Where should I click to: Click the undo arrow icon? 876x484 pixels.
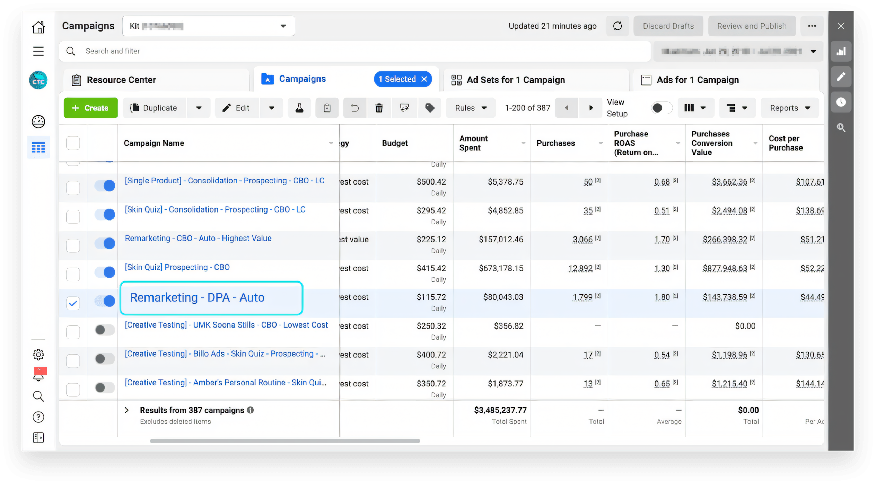tap(354, 108)
